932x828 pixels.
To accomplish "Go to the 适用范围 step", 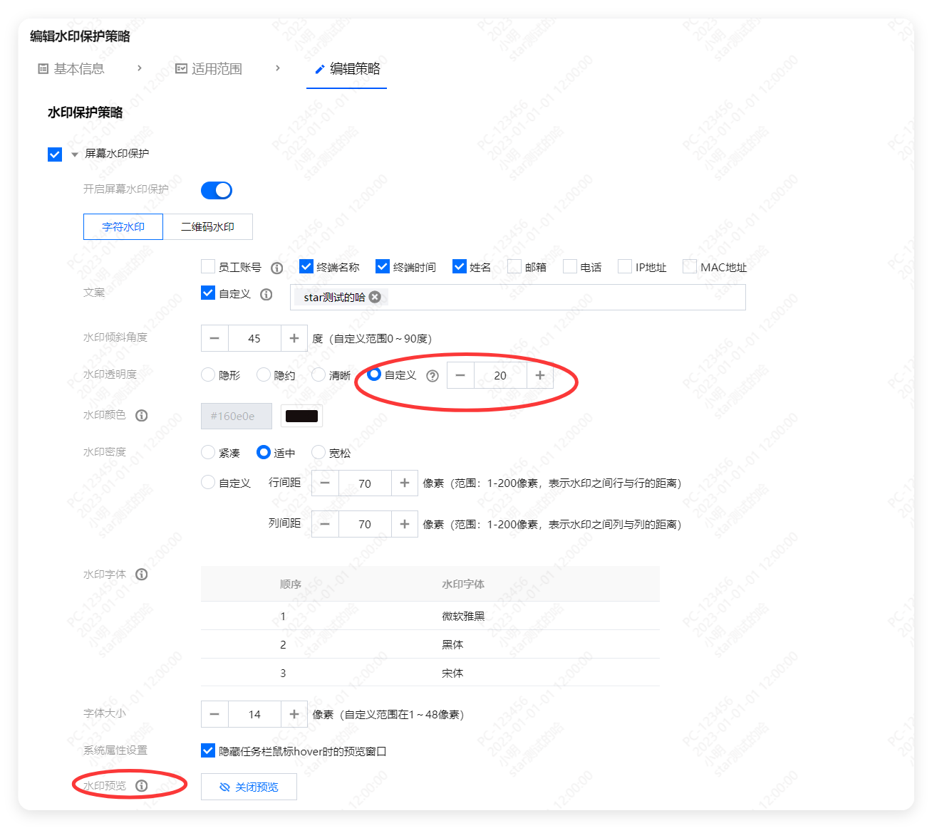I will [x=209, y=68].
